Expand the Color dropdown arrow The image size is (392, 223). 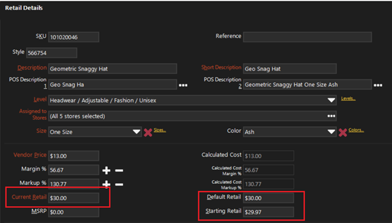332,132
